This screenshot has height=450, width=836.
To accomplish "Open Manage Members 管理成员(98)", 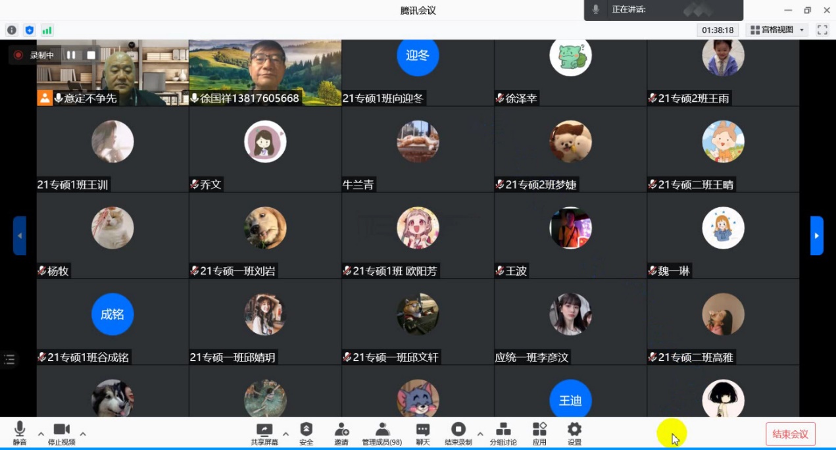I will pyautogui.click(x=382, y=434).
